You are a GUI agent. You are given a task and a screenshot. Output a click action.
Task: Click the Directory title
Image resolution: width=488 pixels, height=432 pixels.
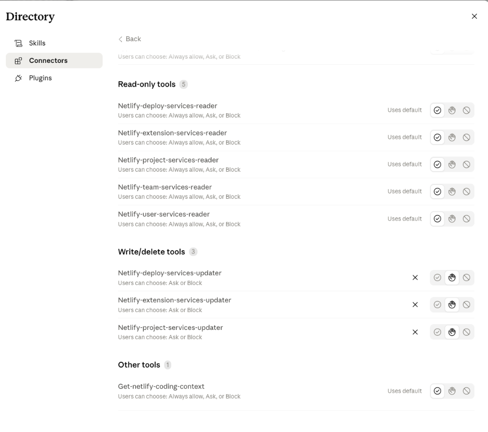click(x=30, y=16)
